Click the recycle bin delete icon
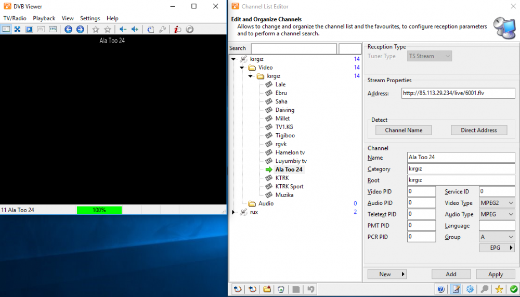The width and height of the screenshot is (520, 297). tap(281, 289)
